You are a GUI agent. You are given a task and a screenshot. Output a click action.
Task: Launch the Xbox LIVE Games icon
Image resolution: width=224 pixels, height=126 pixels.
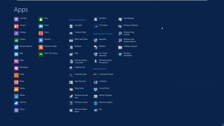pyautogui.click(x=41, y=54)
